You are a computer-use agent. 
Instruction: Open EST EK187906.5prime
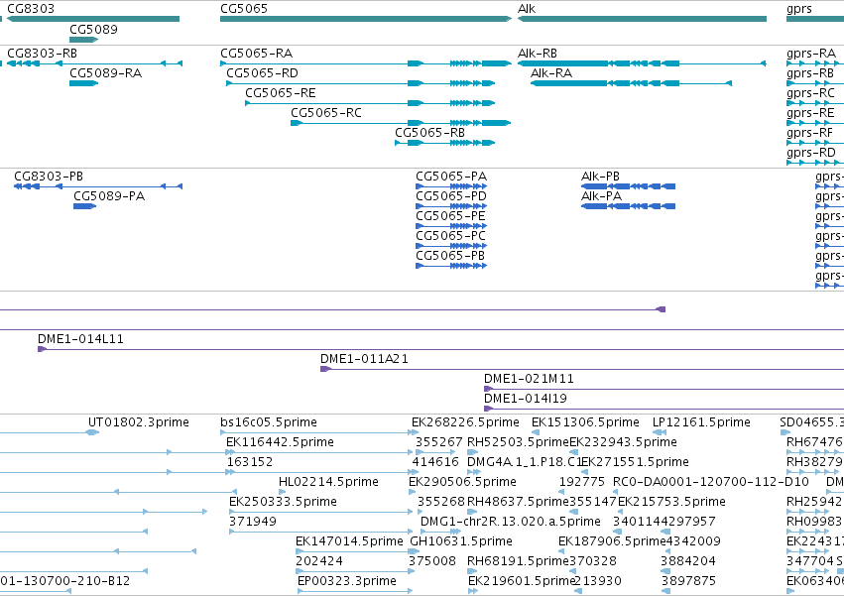tap(613, 542)
